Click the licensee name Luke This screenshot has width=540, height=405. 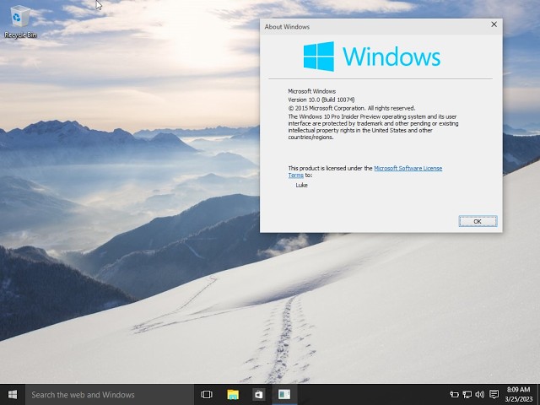point(302,186)
